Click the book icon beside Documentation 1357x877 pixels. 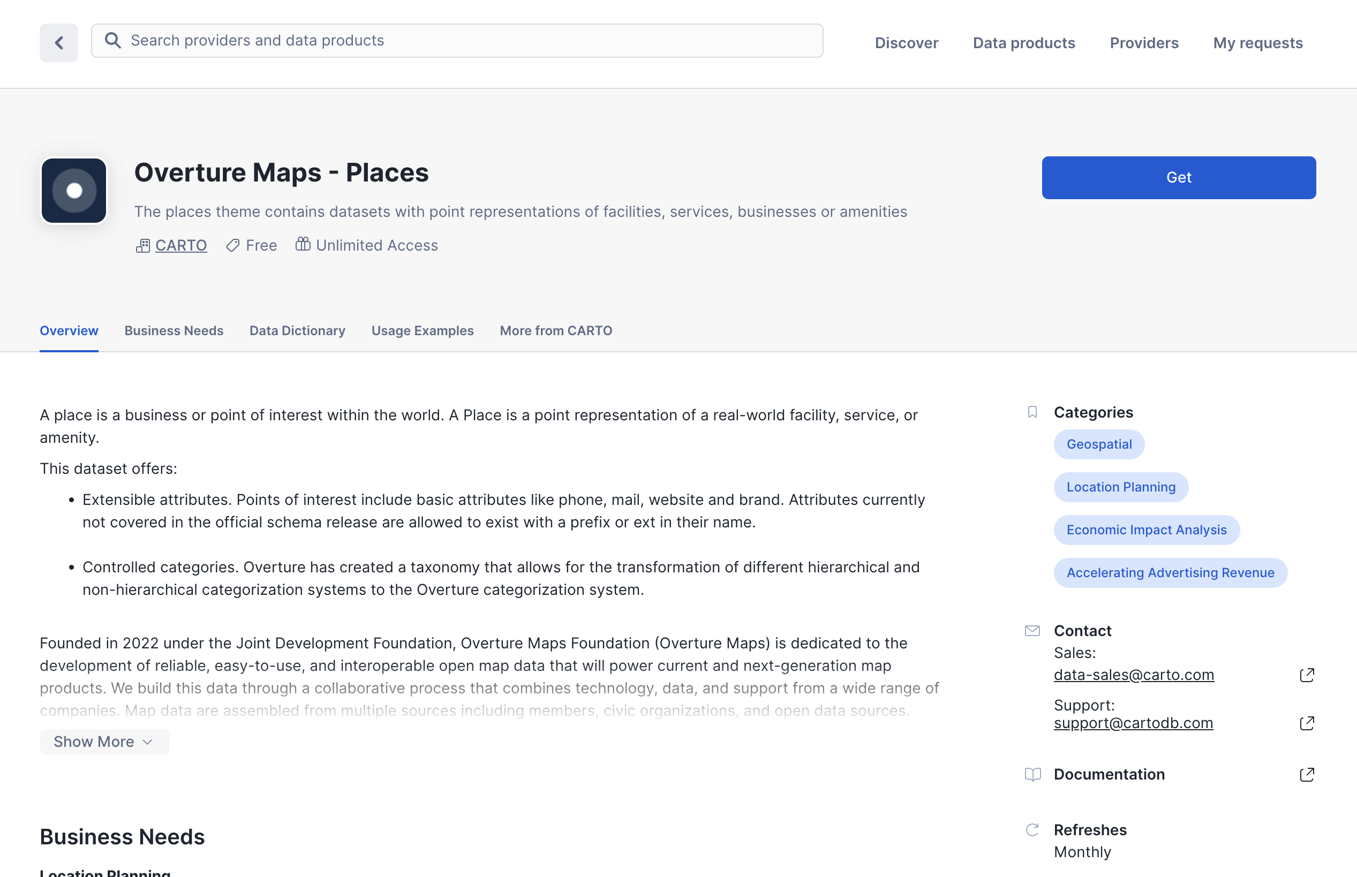[1032, 775]
